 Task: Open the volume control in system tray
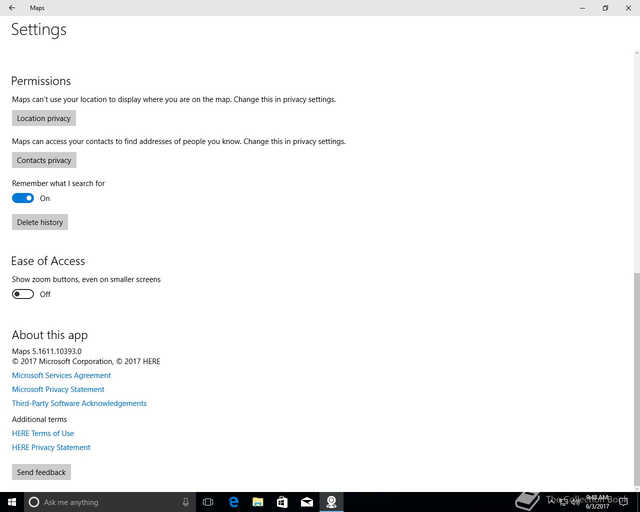(x=575, y=502)
